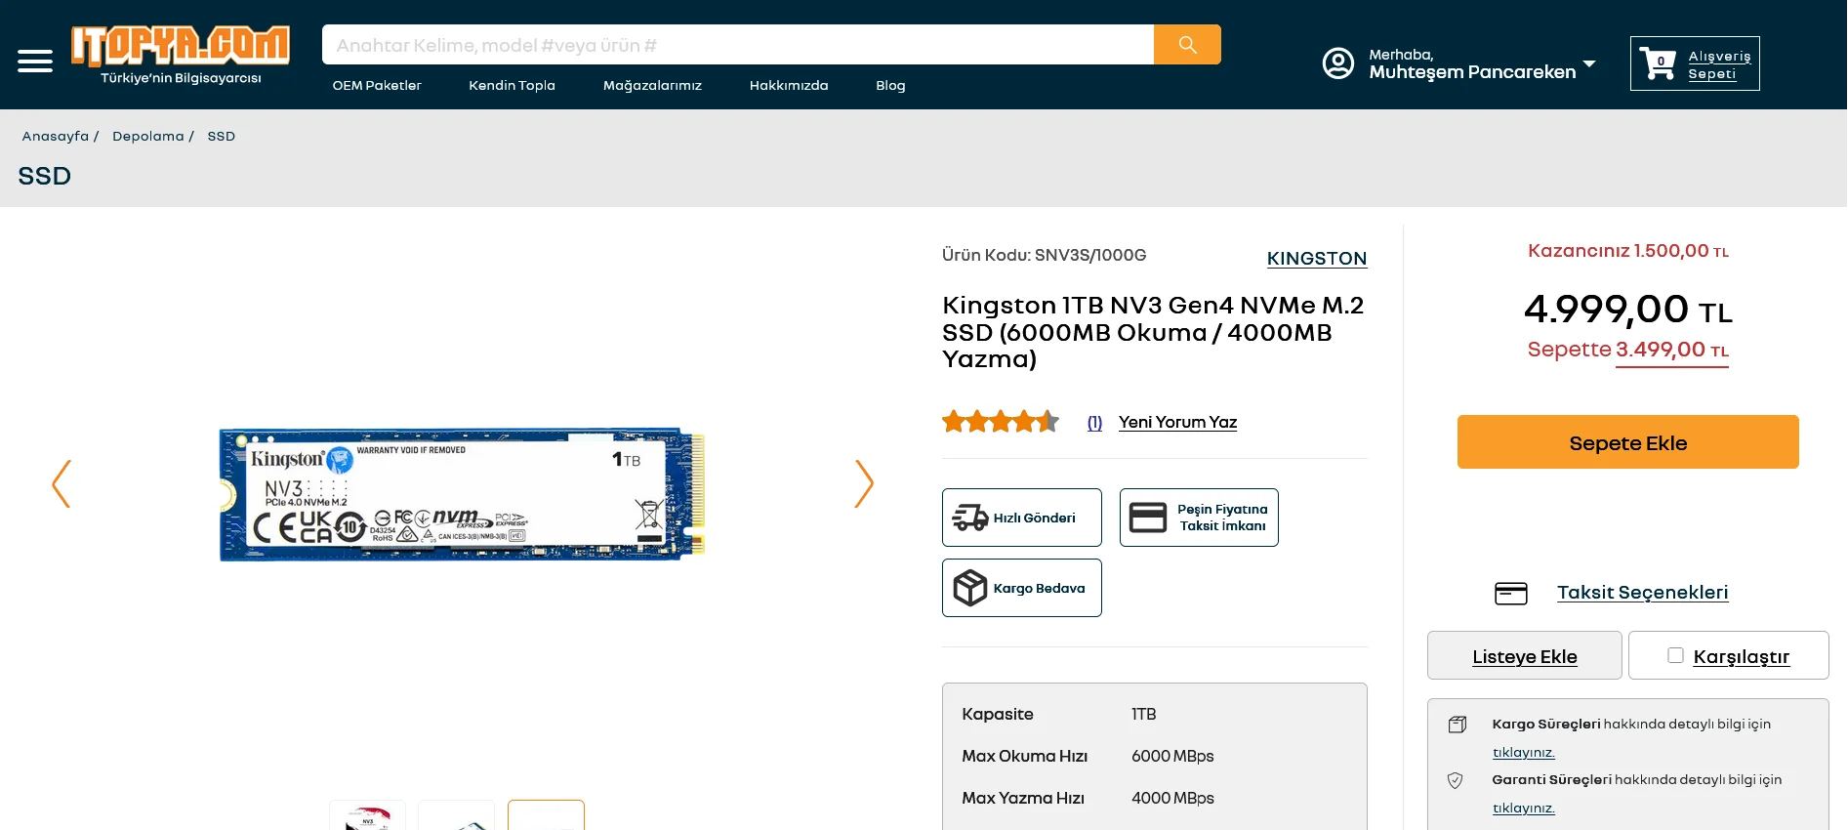Show previous product image with left arrow
This screenshot has width=1848, height=830.
62,483
